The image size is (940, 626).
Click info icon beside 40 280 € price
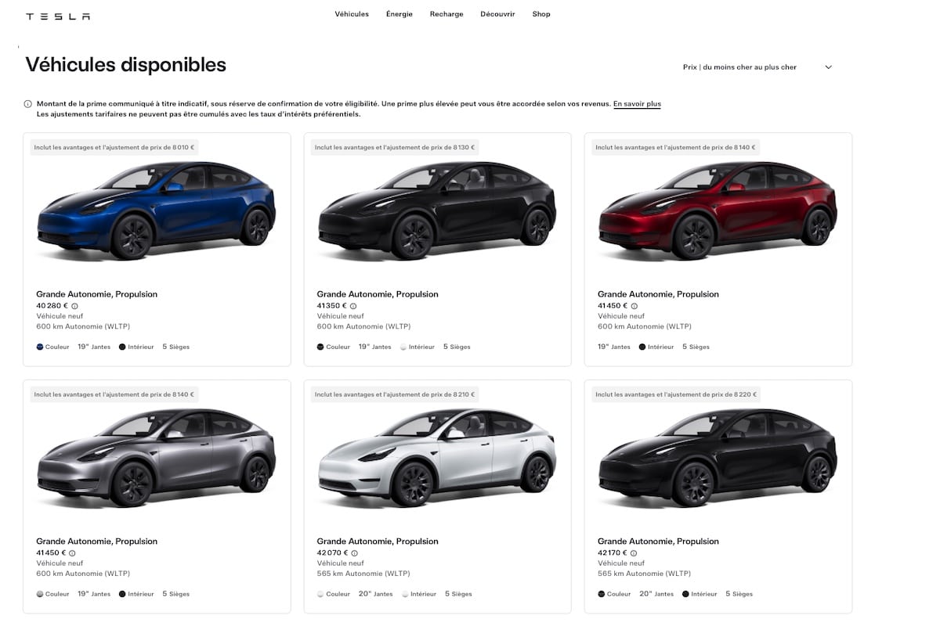75,306
